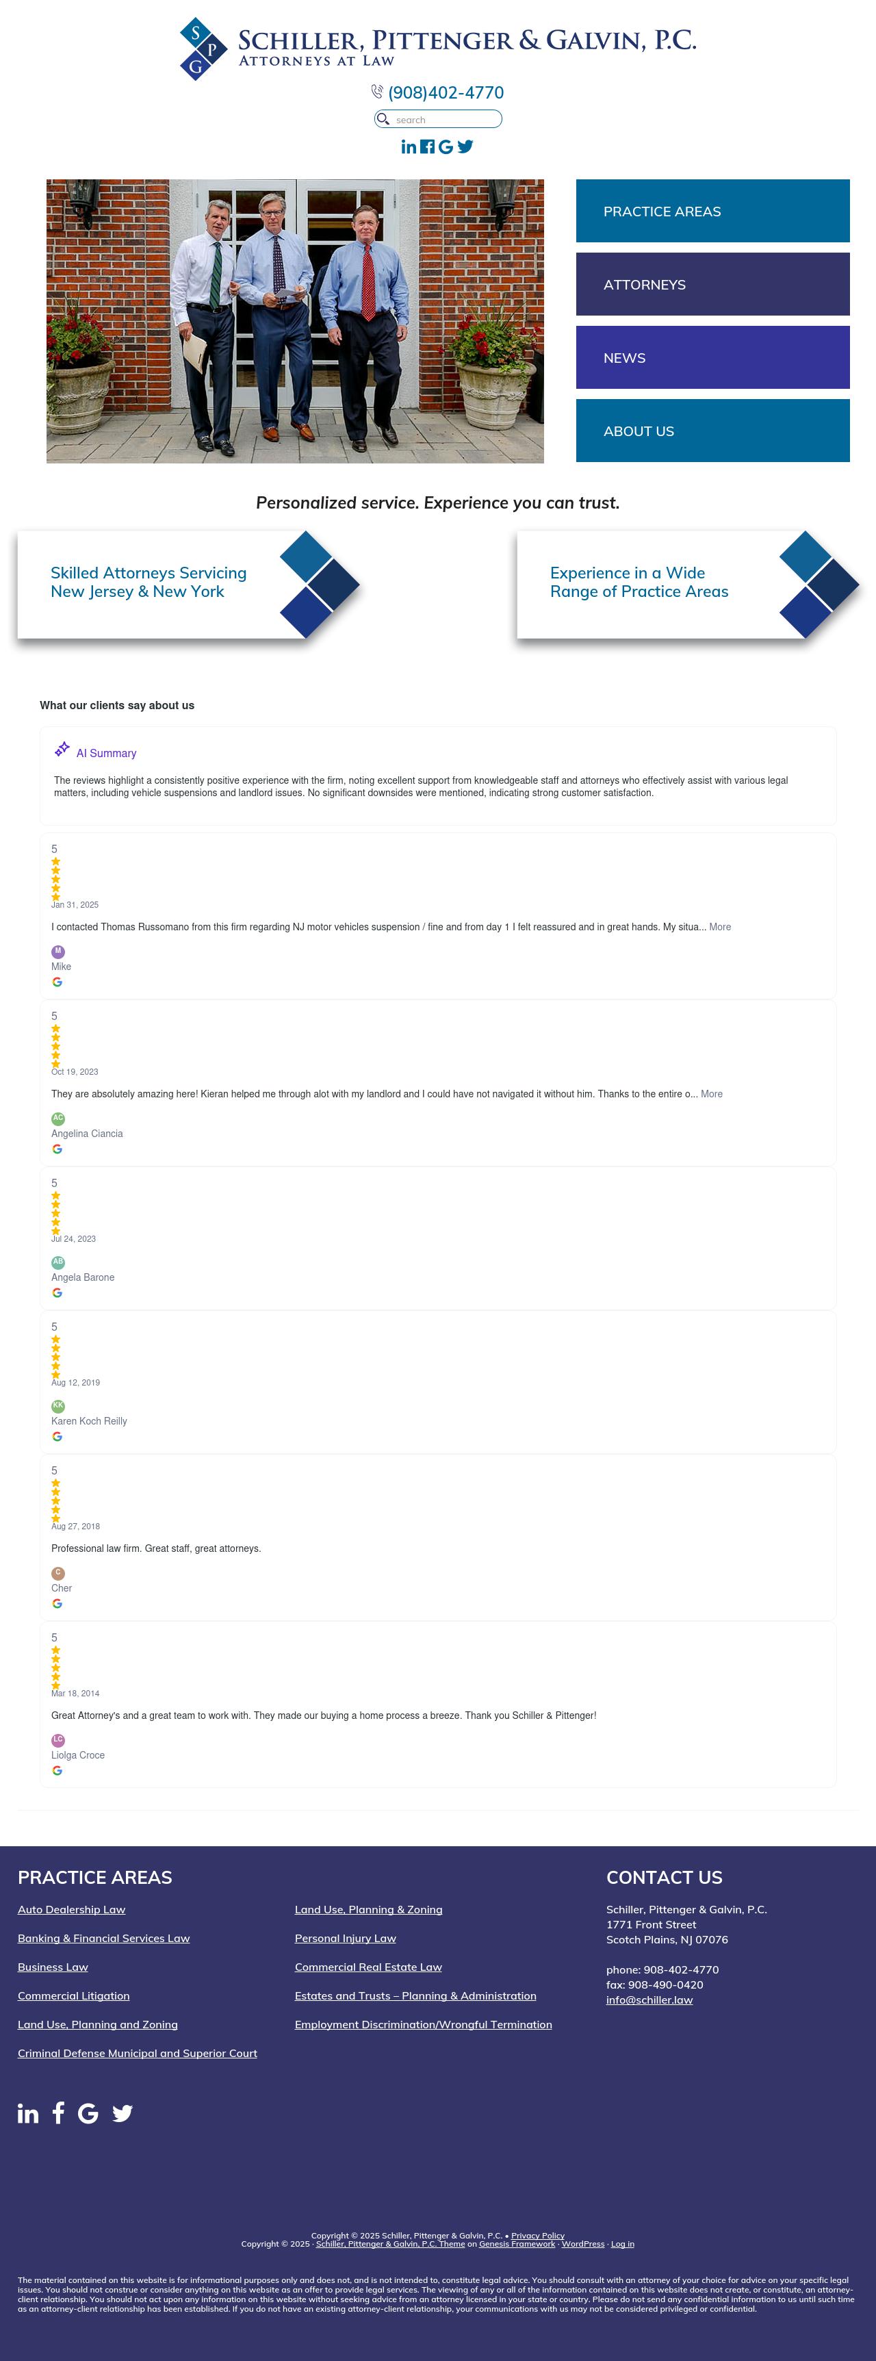
Task: Select the About Us menu tile
Action: [x=713, y=431]
